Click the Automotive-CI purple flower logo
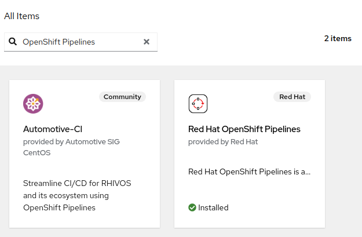 click(33, 104)
